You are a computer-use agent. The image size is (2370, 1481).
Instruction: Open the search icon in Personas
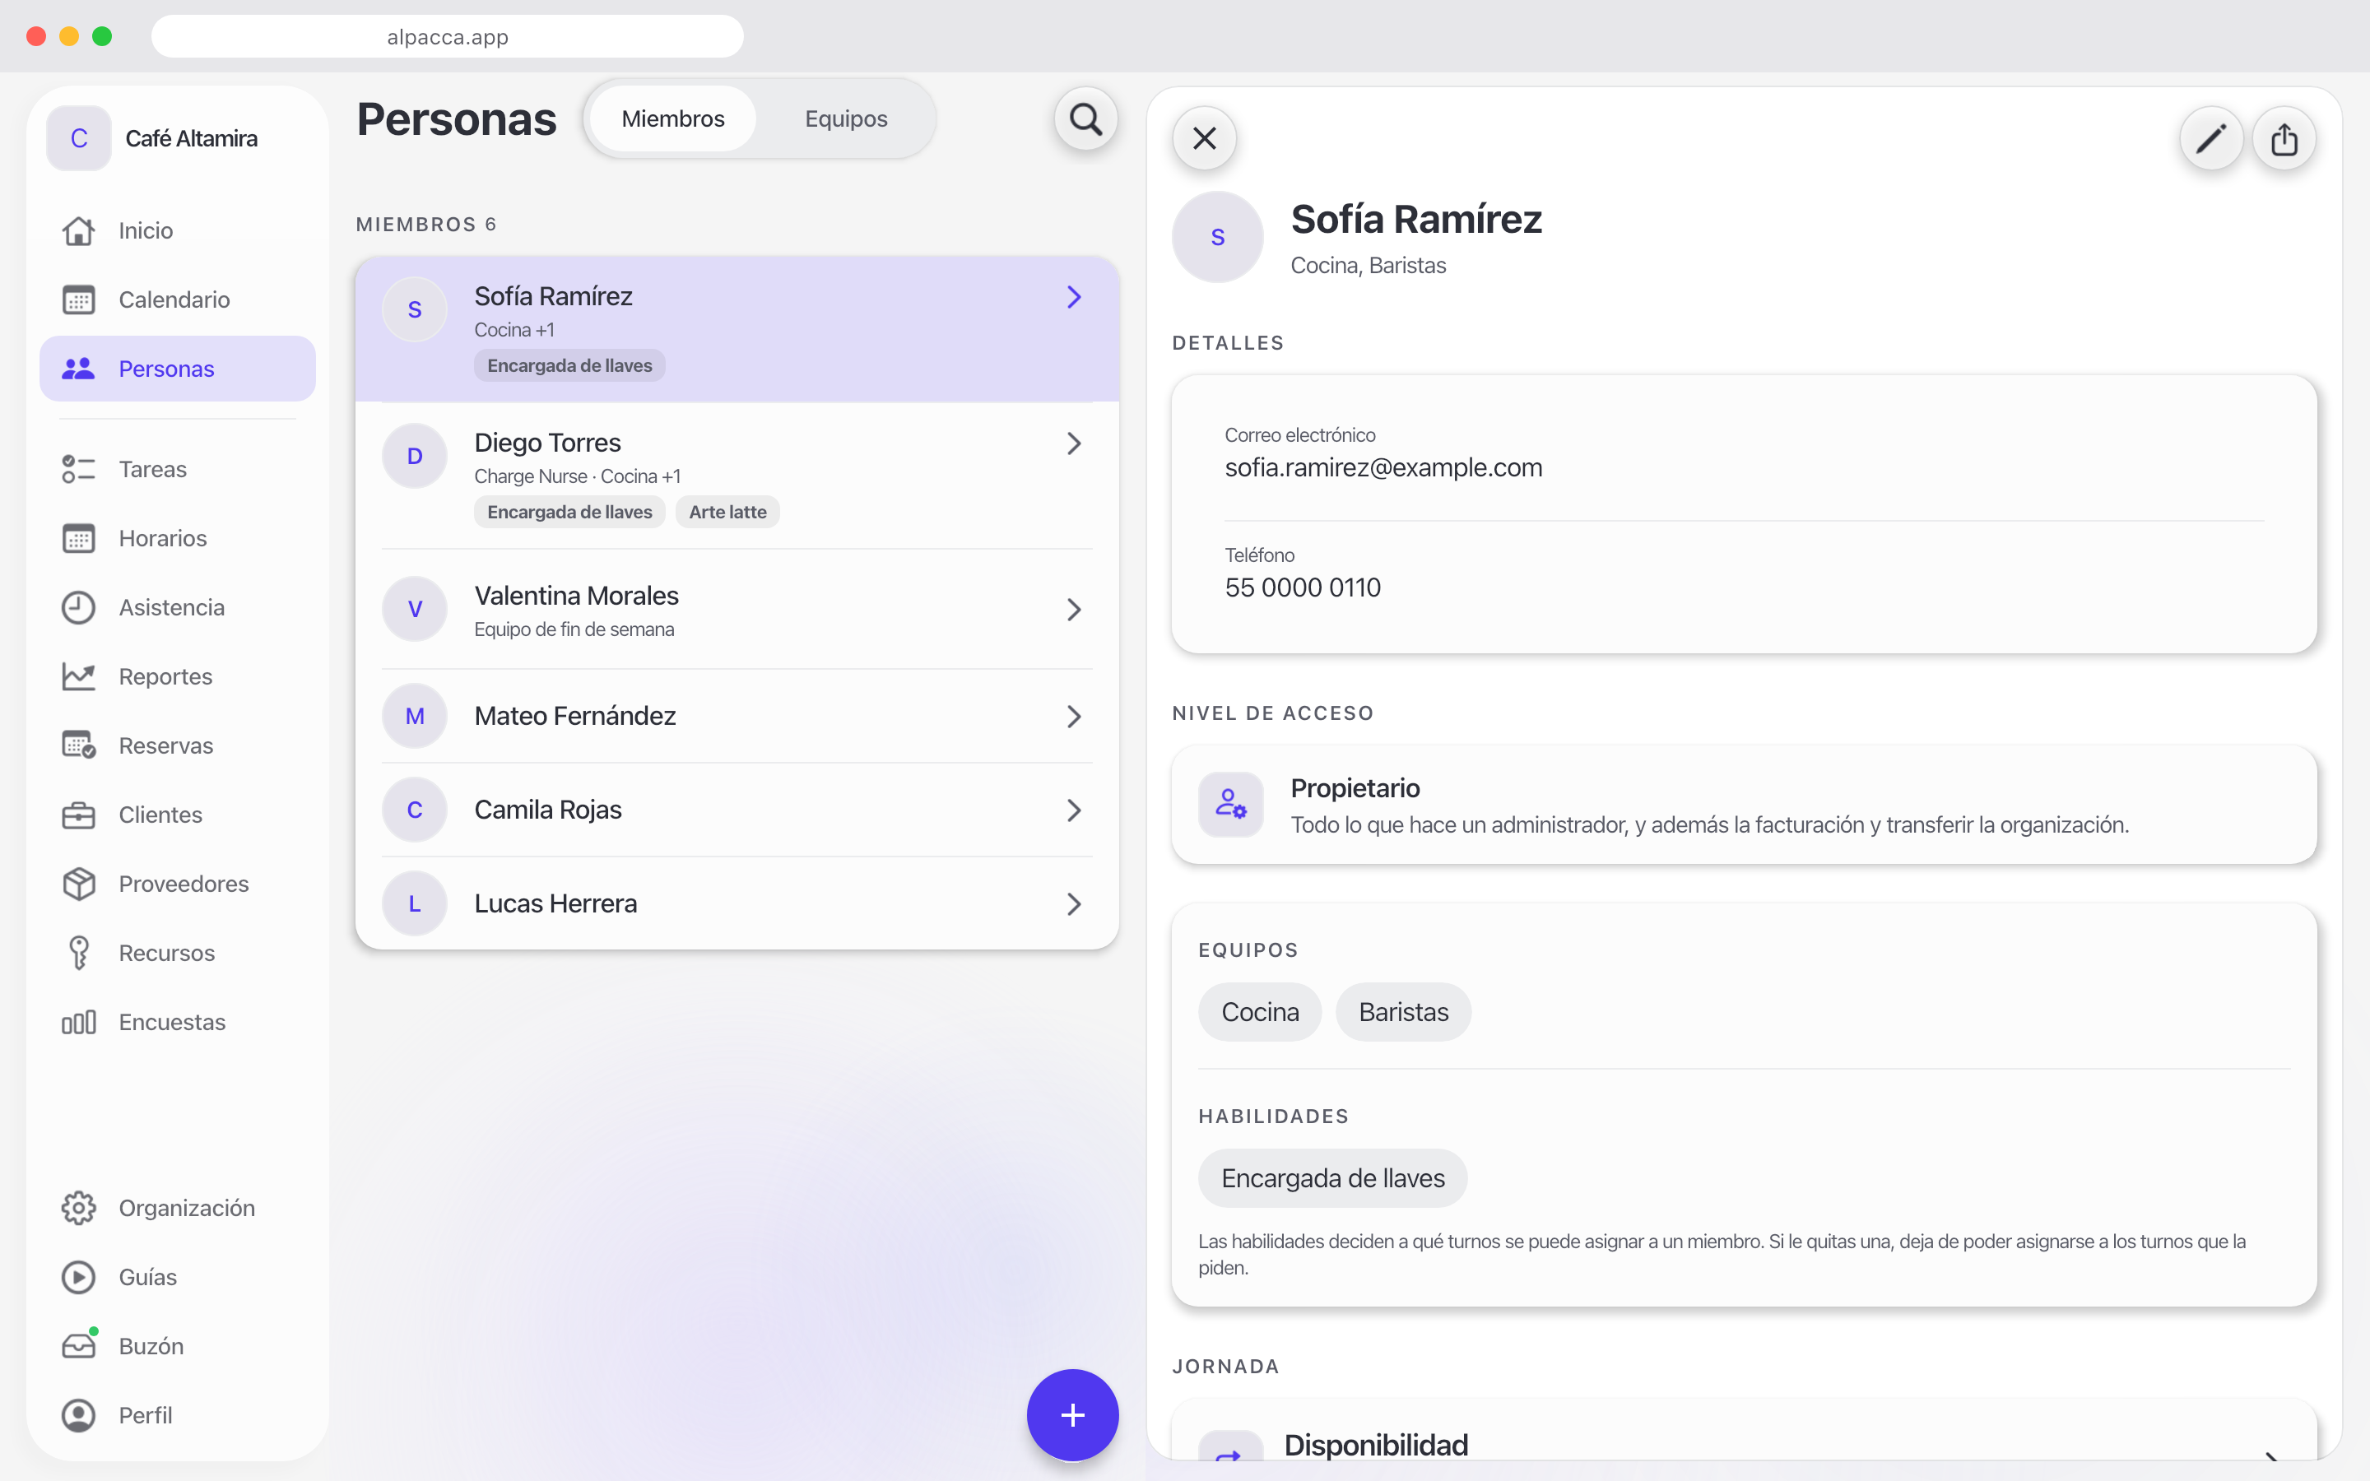coord(1085,119)
